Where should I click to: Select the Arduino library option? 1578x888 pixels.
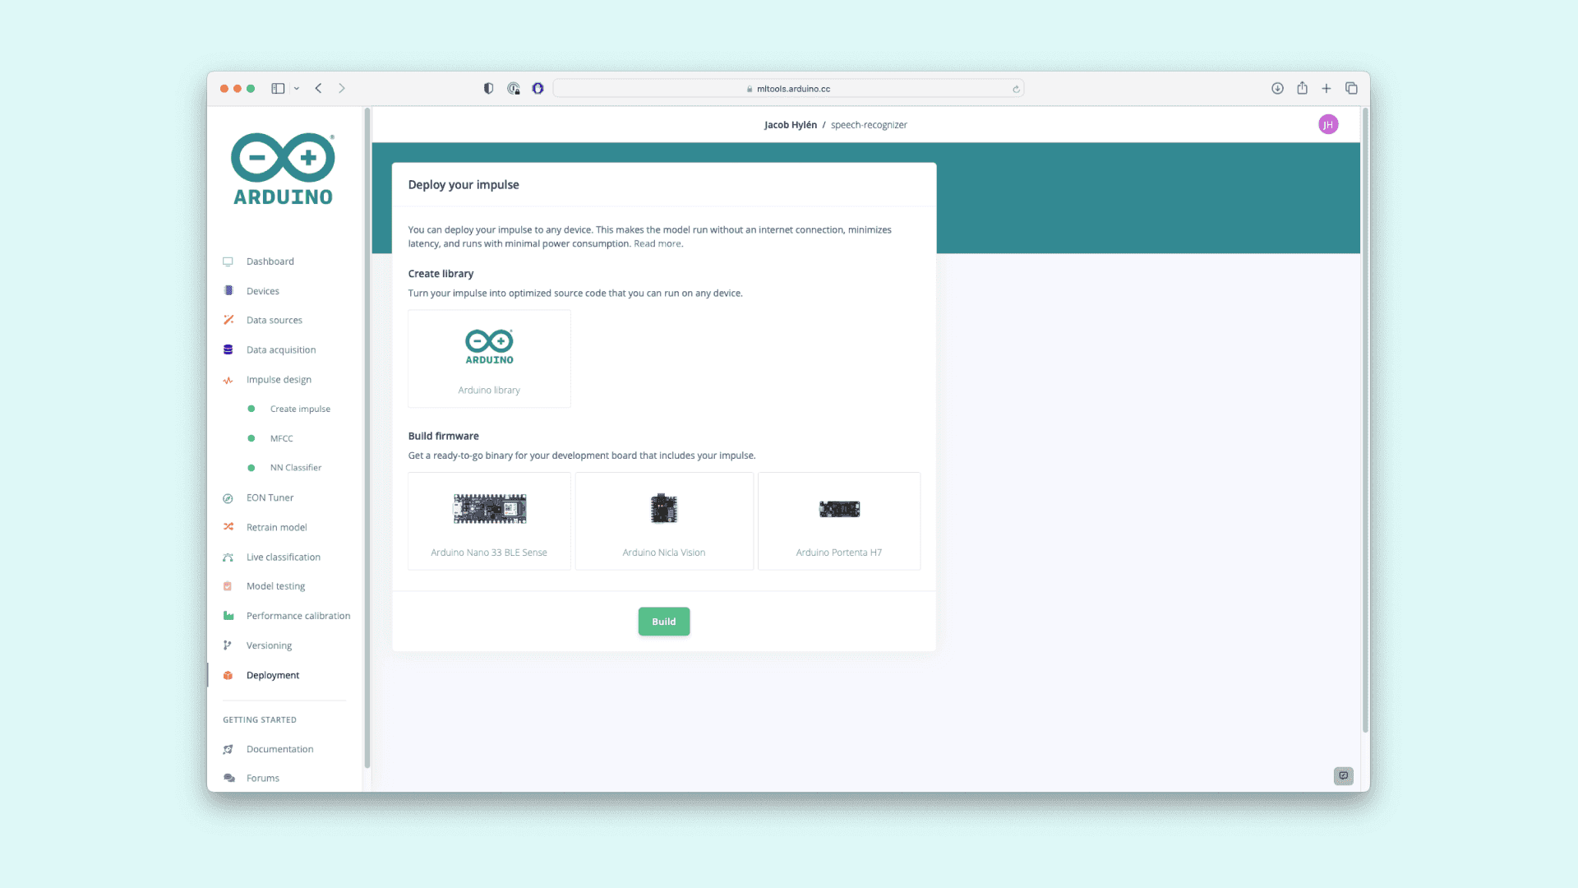click(x=489, y=358)
